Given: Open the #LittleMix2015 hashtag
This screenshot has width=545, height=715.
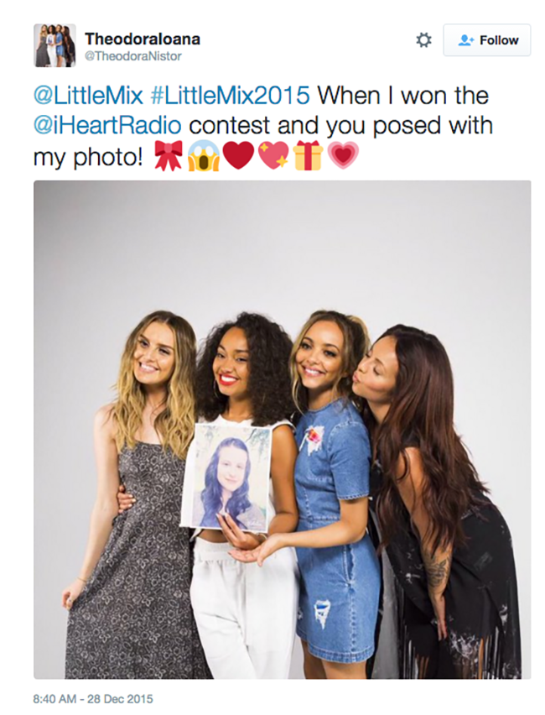Looking at the screenshot, I should coord(230,96).
